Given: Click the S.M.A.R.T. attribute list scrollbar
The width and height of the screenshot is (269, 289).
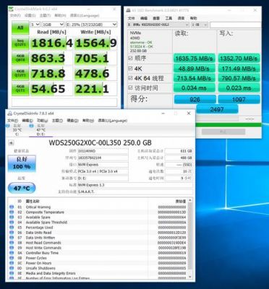Looking at the screenshot, I should click(190, 238).
